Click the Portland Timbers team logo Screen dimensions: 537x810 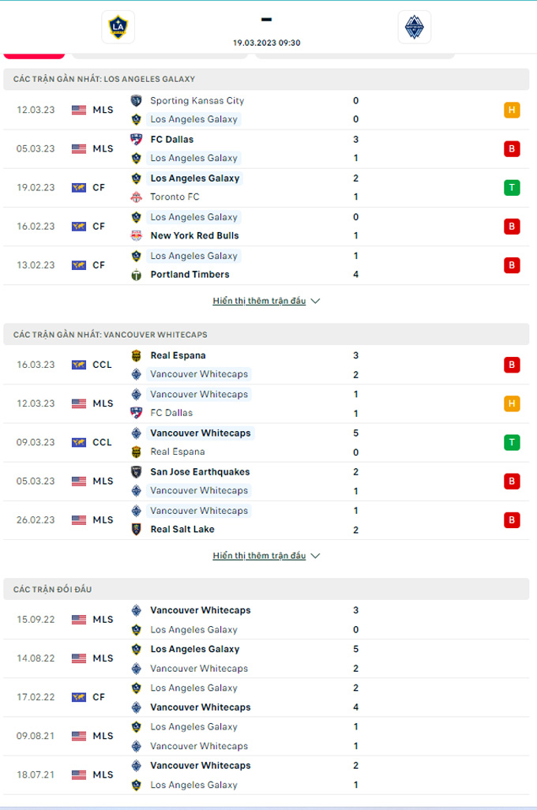tap(137, 274)
